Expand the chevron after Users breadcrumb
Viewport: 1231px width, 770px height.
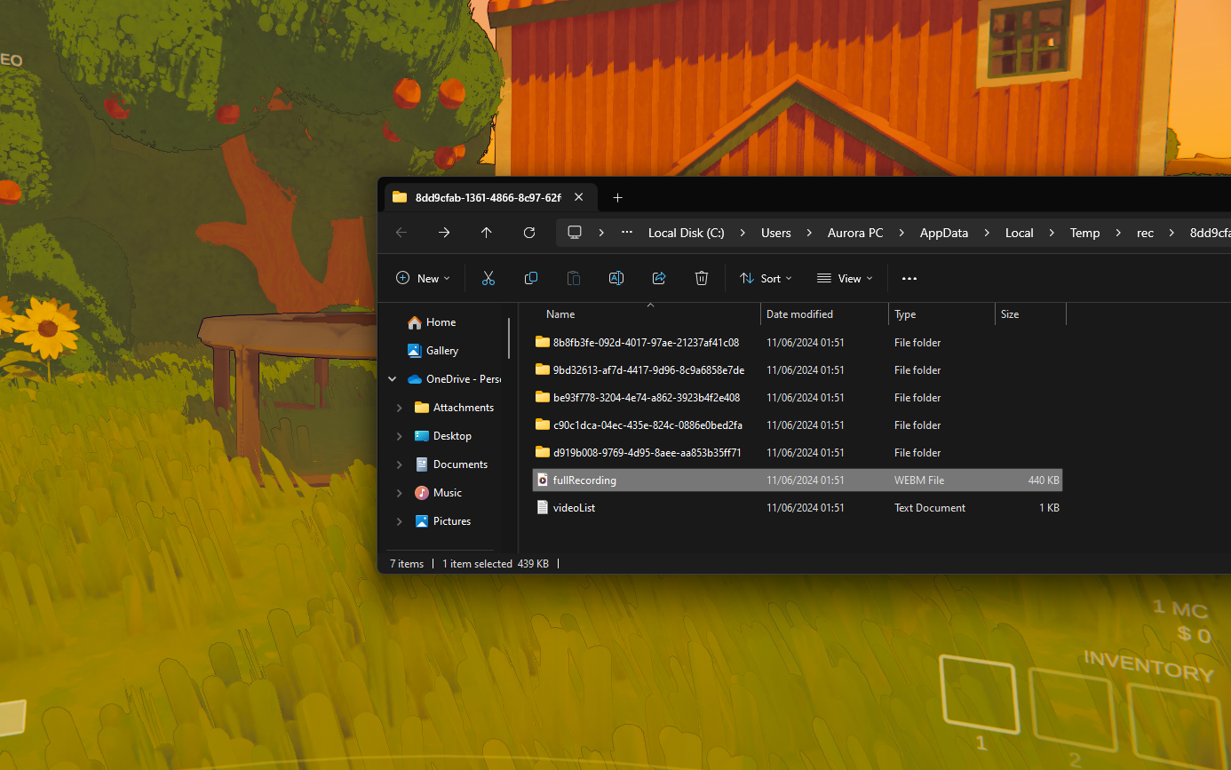click(809, 233)
